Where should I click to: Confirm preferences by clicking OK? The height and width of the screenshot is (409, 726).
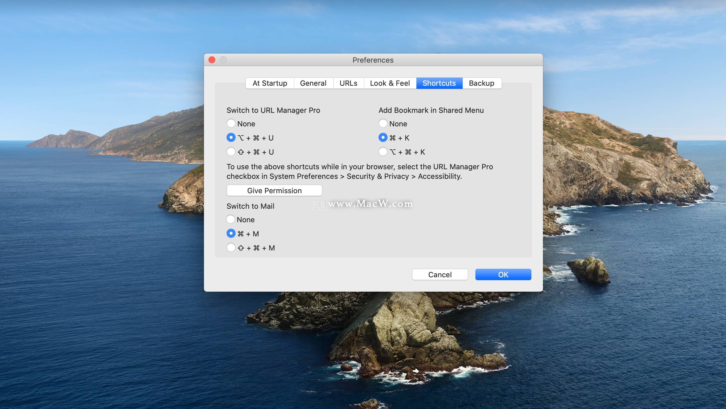[503, 274]
